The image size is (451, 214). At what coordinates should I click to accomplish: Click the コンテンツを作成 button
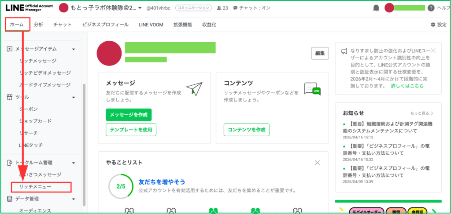247,130
